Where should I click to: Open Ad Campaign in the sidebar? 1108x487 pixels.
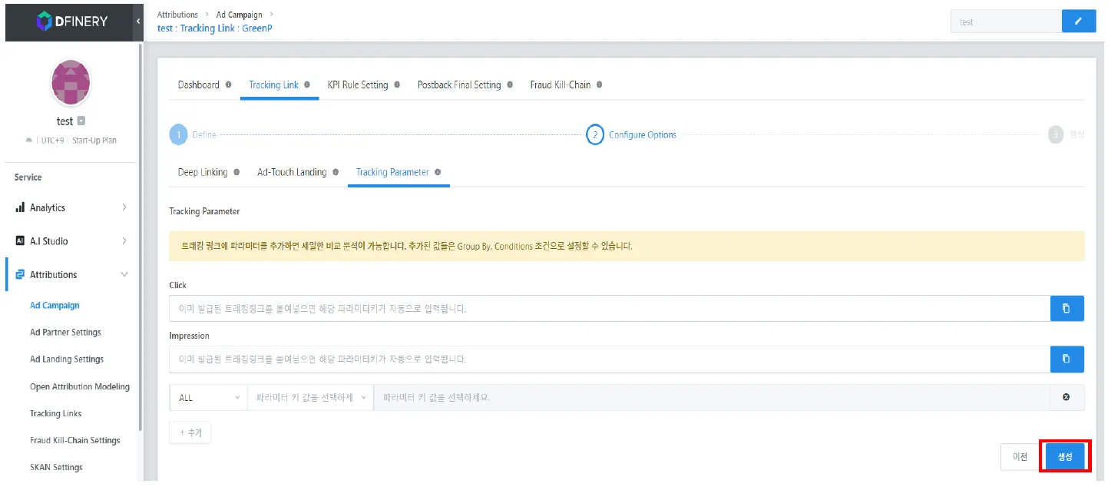tap(55, 305)
